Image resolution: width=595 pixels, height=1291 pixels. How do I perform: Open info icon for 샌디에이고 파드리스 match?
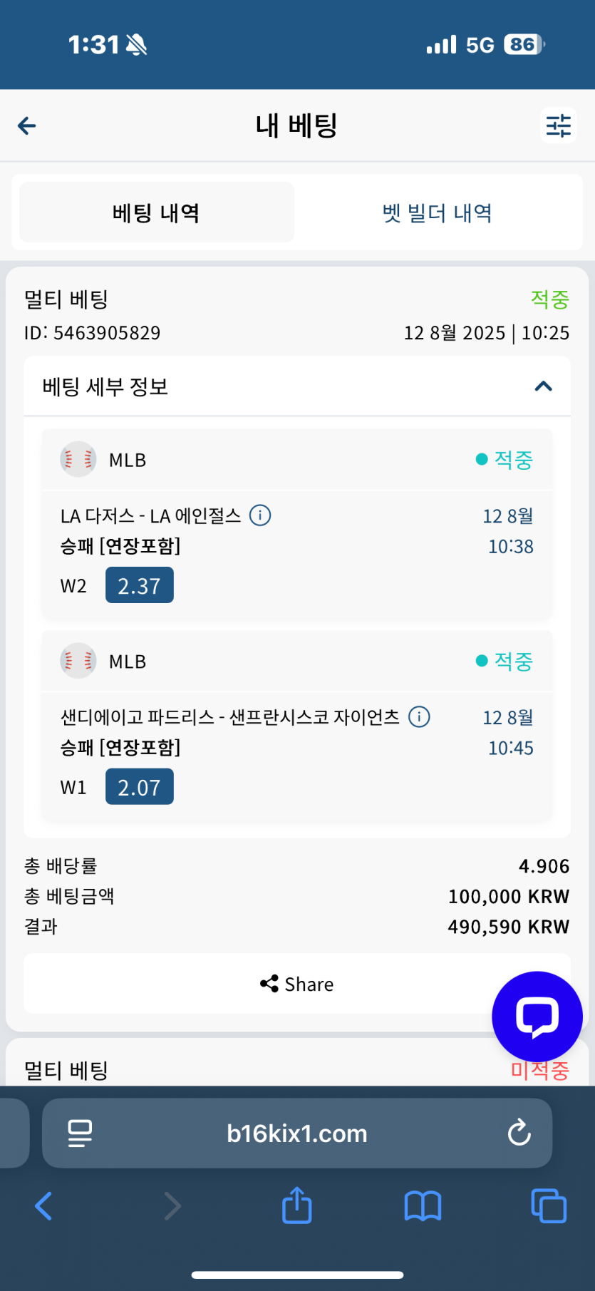(x=419, y=717)
